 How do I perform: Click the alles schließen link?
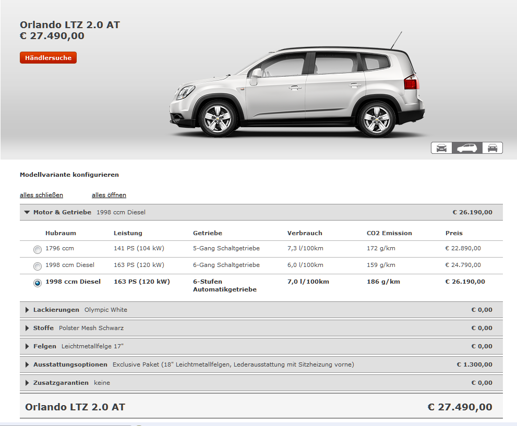click(x=41, y=195)
